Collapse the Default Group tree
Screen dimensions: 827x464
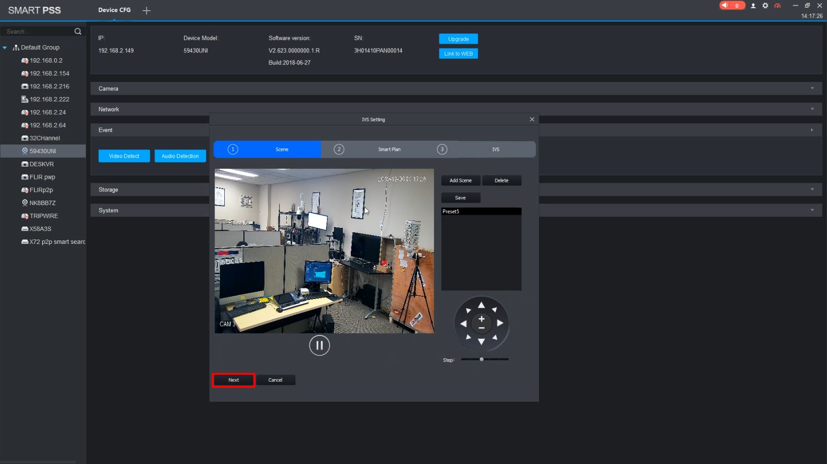[x=5, y=48]
